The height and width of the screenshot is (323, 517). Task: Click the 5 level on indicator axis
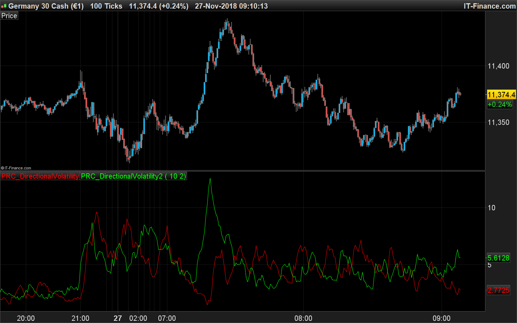click(x=489, y=265)
